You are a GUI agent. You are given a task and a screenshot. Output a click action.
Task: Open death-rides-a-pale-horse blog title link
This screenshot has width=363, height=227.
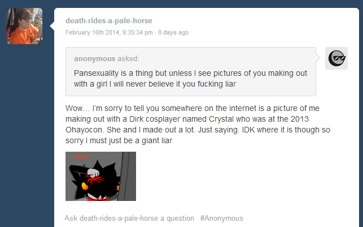109,20
